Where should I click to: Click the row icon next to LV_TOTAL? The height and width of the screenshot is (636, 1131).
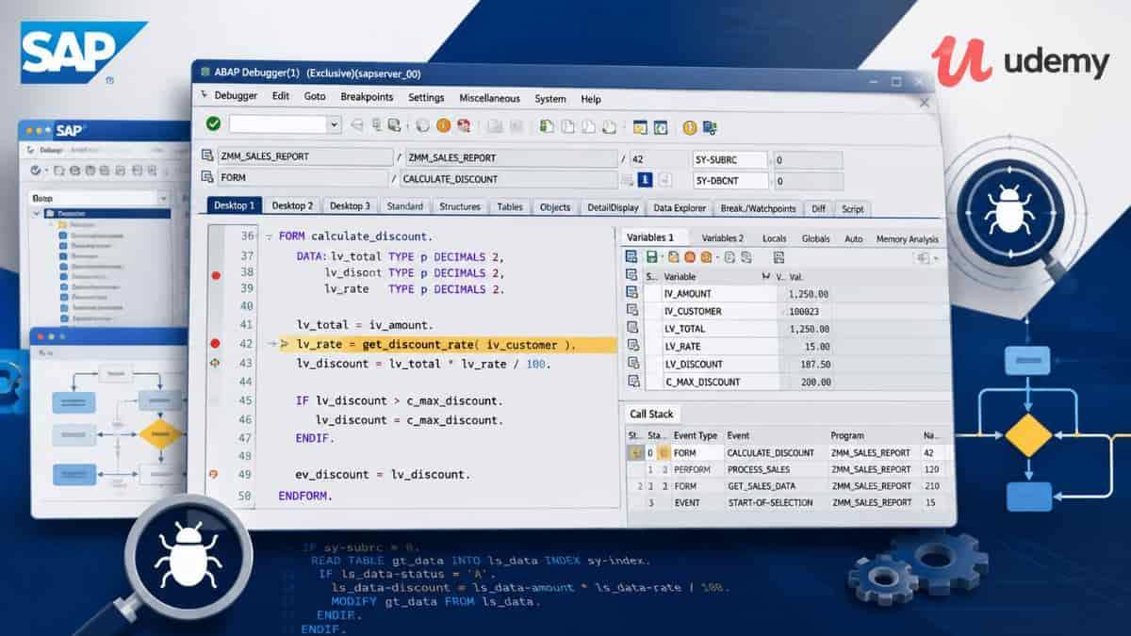click(632, 329)
